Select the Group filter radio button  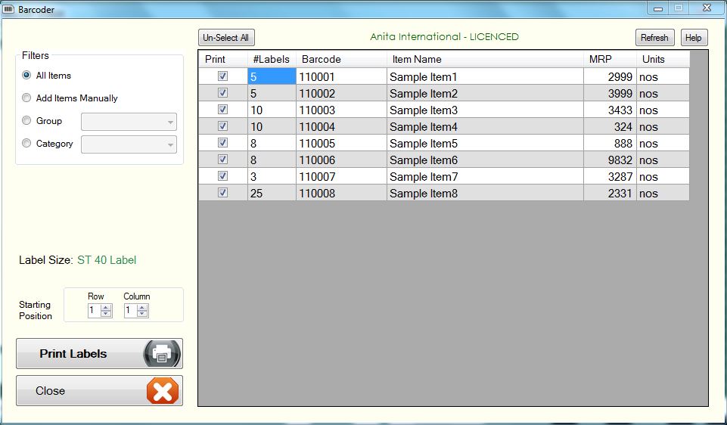(x=26, y=120)
